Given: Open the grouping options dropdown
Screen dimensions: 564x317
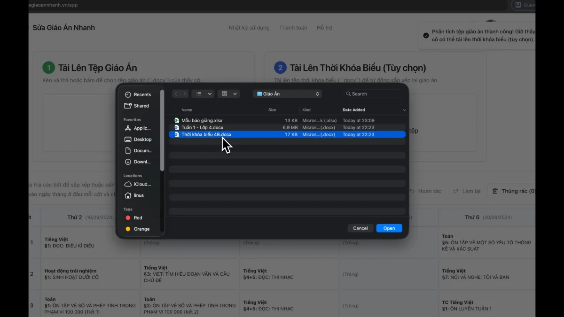Looking at the screenshot, I should (234, 93).
